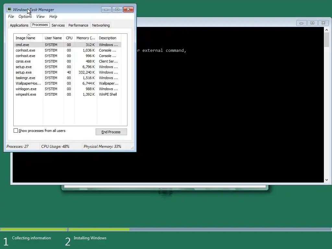The image size is (332, 249).
Task: Click the Collecting information step label
Action: point(31,238)
